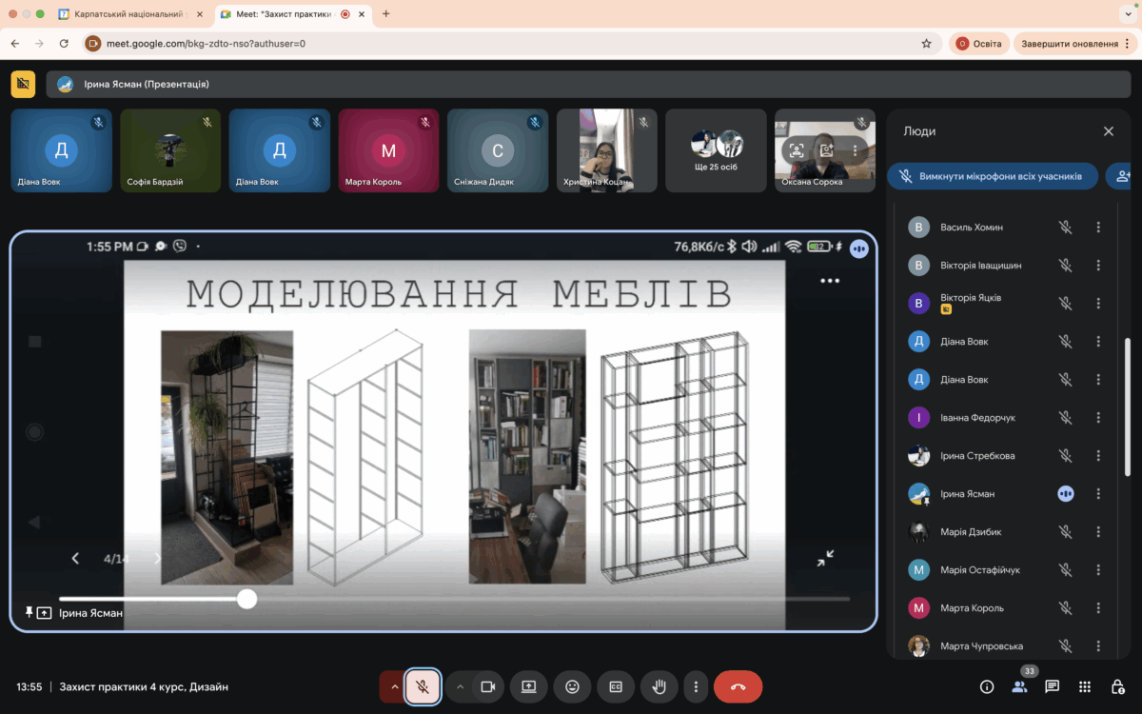Image resolution: width=1142 pixels, height=714 pixels.
Task: Hang up with the red leave call button
Action: point(738,686)
